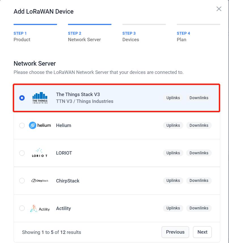Select the Actility radio button

click(x=22, y=208)
